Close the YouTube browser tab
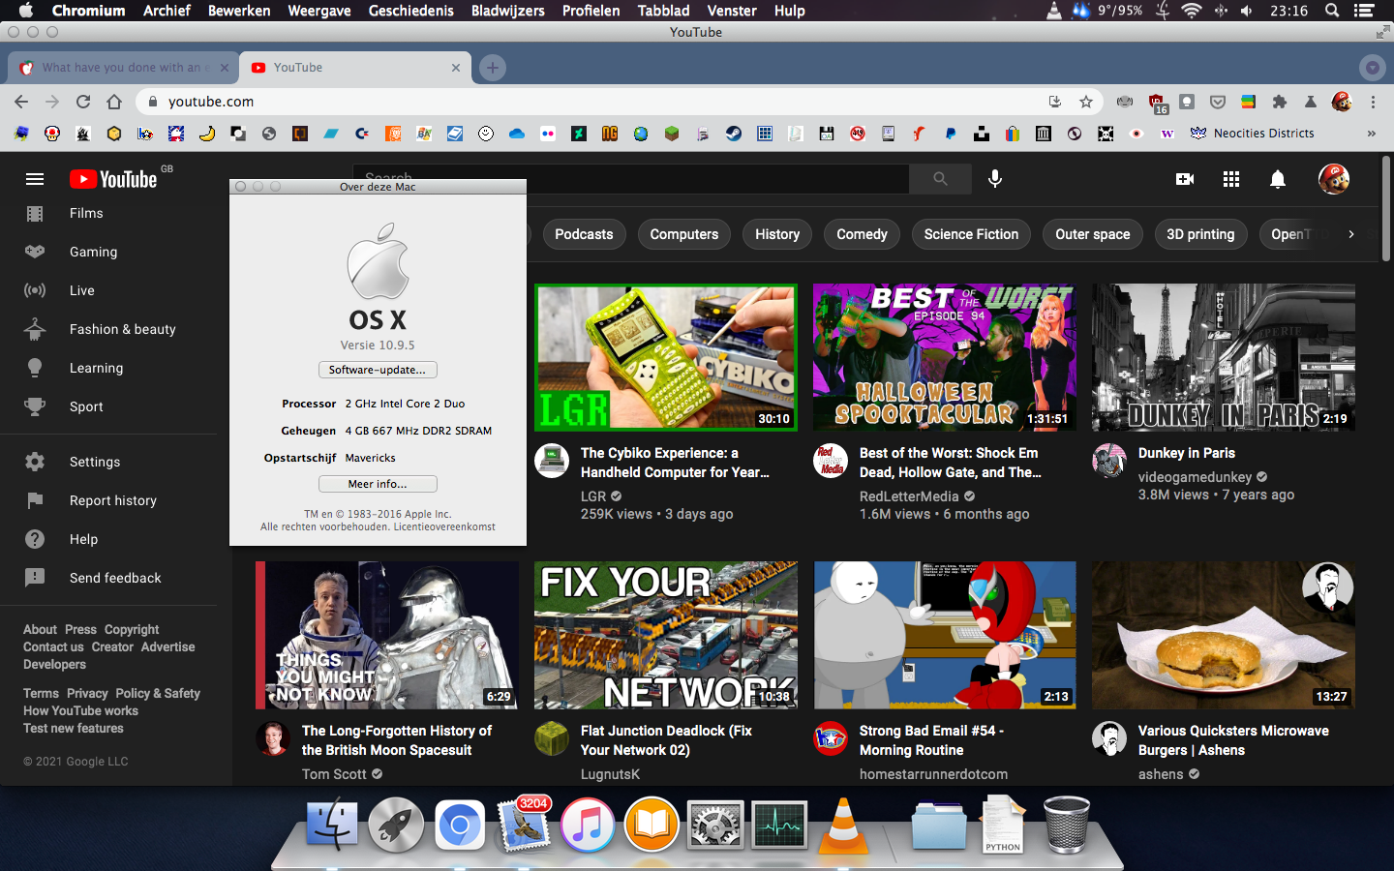The width and height of the screenshot is (1394, 871). (x=456, y=68)
